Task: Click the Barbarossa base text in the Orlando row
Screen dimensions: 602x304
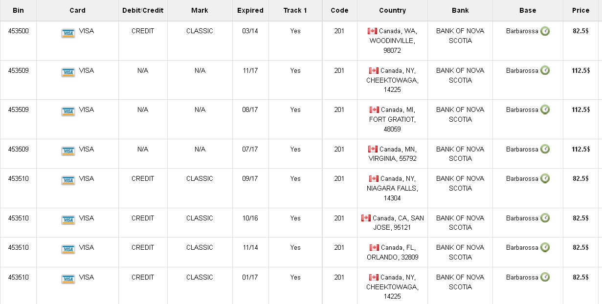Action: 522,247
